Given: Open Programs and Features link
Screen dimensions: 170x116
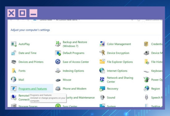Looking at the screenshot, I should pos(33,89).
